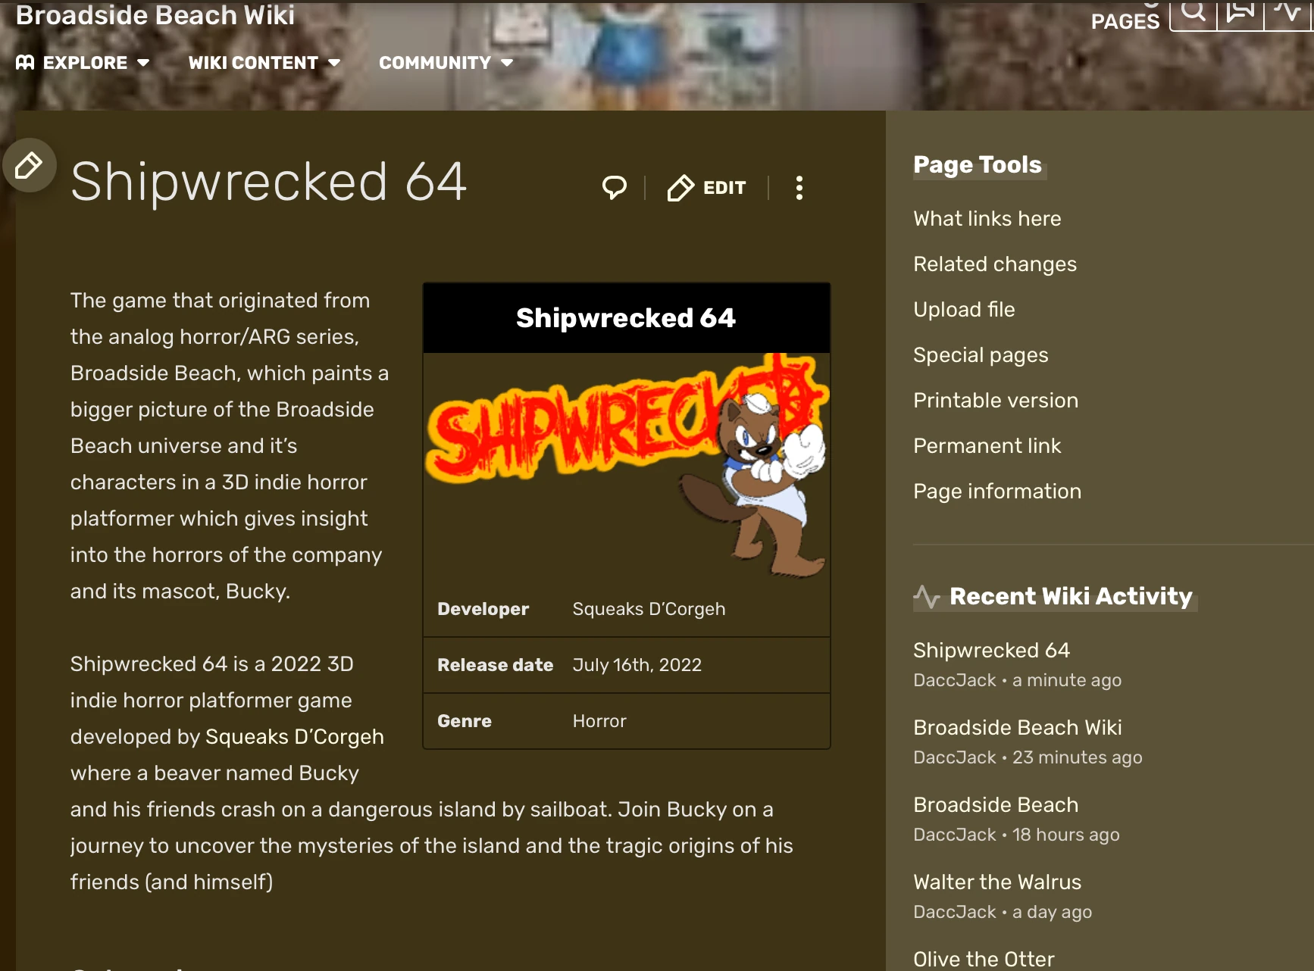The width and height of the screenshot is (1314, 971).
Task: Open the Walter the Walrus activity link
Action: pyautogui.click(x=997, y=882)
